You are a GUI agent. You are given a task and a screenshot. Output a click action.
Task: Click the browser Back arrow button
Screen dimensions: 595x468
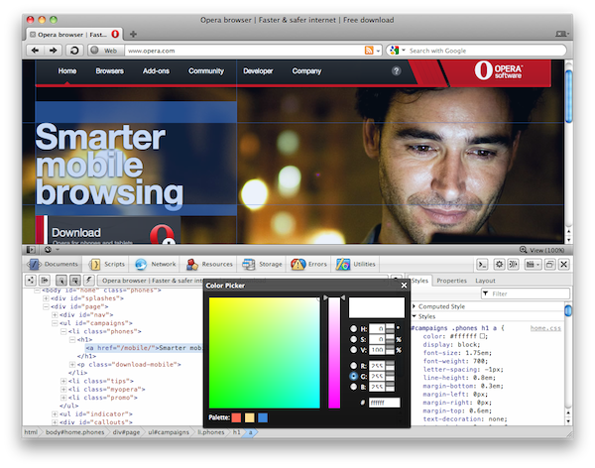(35, 50)
